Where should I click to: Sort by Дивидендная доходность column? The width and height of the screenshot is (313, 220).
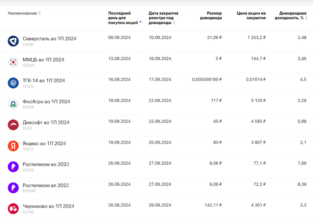pyautogui.click(x=291, y=16)
